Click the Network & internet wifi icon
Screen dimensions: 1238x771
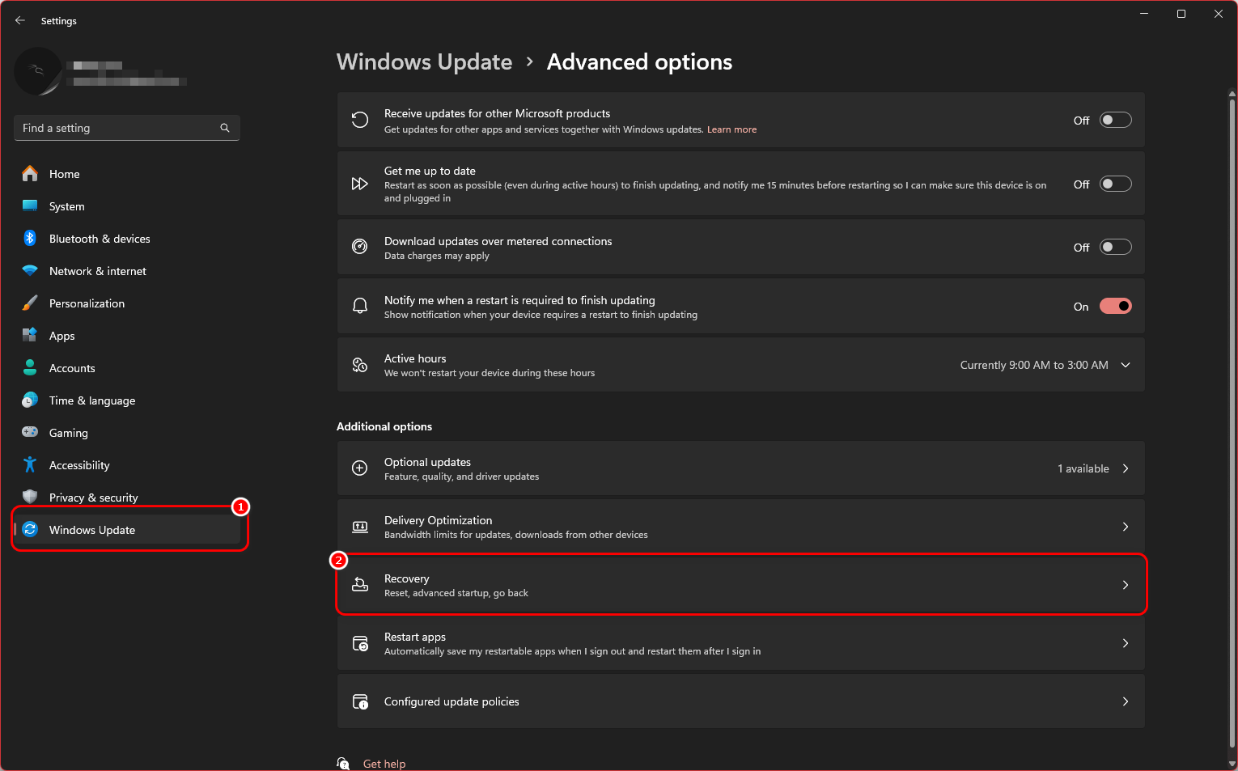(30, 271)
